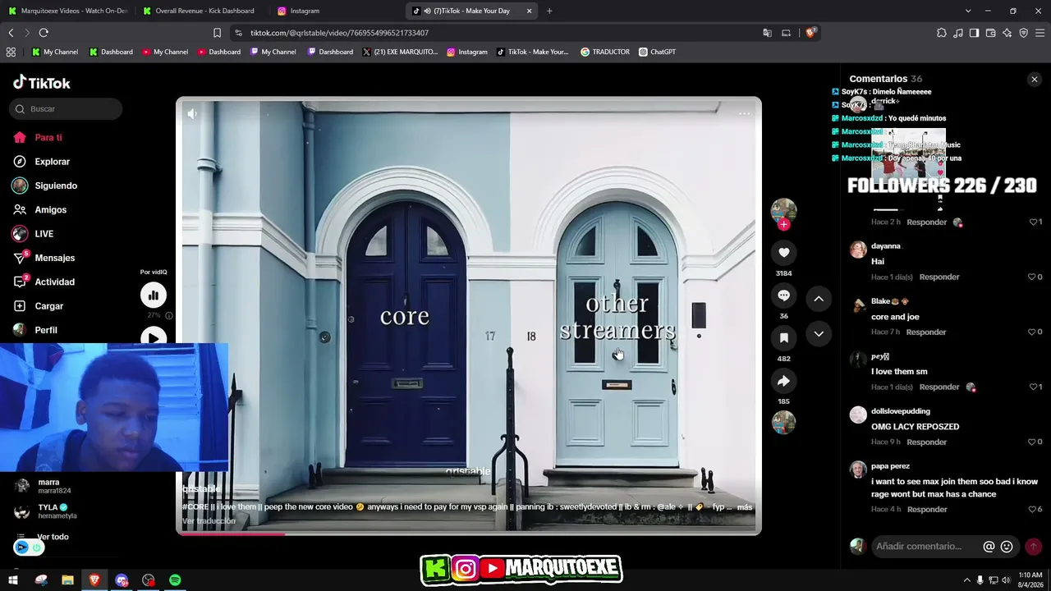Open Spotify from the taskbar
Viewport: 1051px width, 591px height.
175,580
